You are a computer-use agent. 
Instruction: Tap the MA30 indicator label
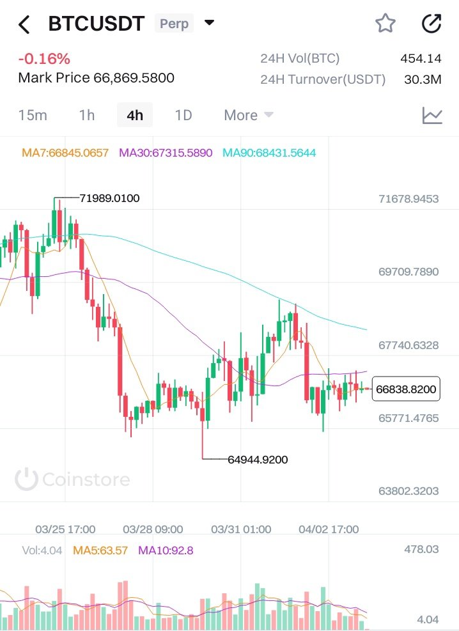(166, 153)
